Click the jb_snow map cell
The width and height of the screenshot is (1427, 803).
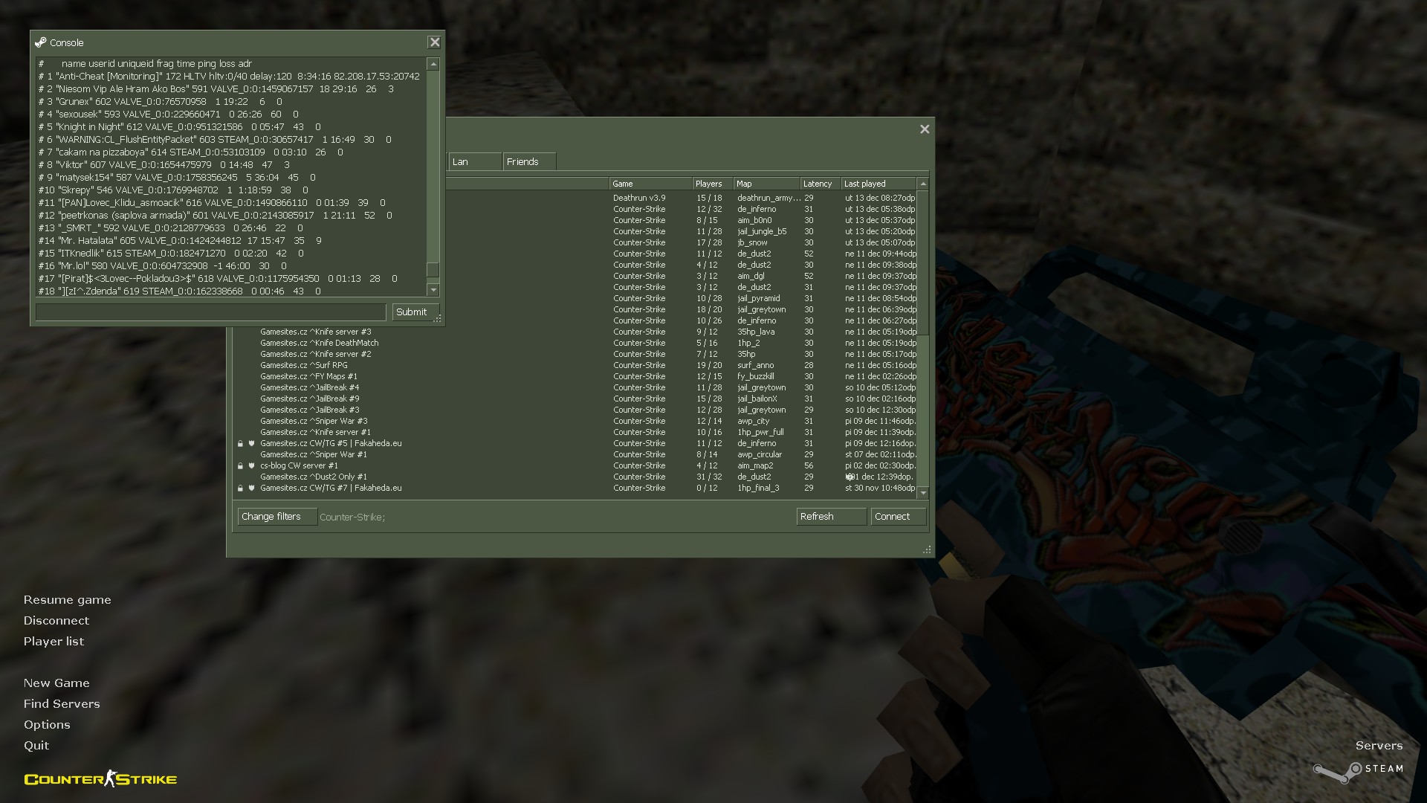[x=752, y=243]
